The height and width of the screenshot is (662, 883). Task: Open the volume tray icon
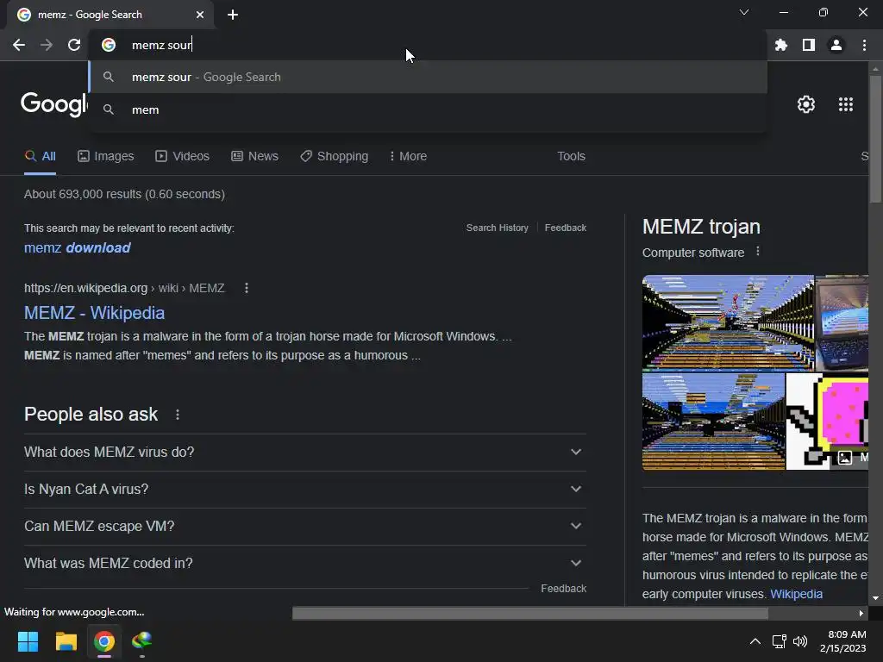click(x=799, y=641)
